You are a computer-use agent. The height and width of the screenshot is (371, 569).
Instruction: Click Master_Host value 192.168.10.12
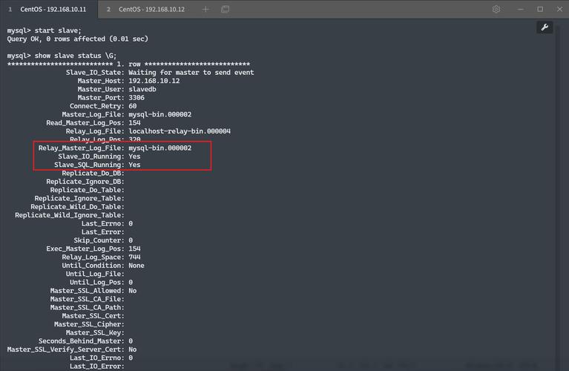click(x=154, y=81)
